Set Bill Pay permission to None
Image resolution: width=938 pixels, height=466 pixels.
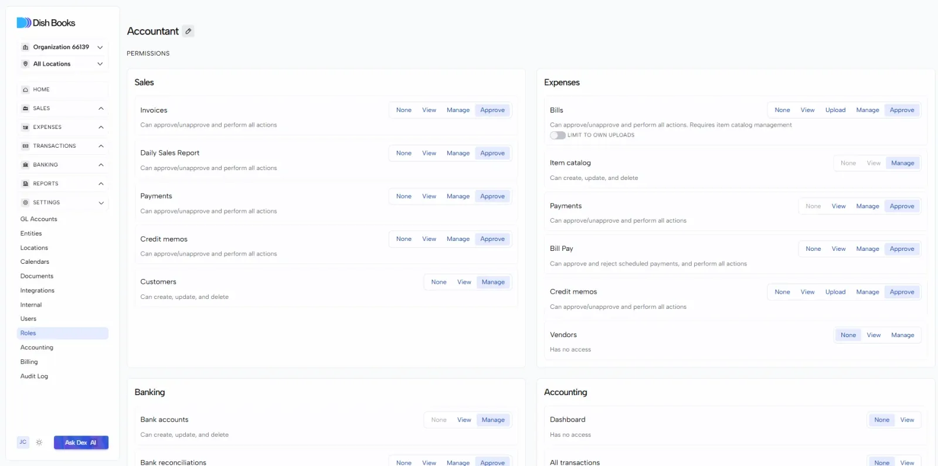tap(813, 249)
